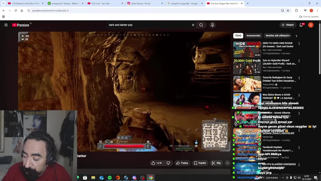Click the install app icon in the address bar
Screen dimensions: 321x181
tap(282, 11)
